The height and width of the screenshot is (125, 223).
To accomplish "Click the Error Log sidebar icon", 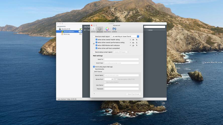I will point(62,34).
